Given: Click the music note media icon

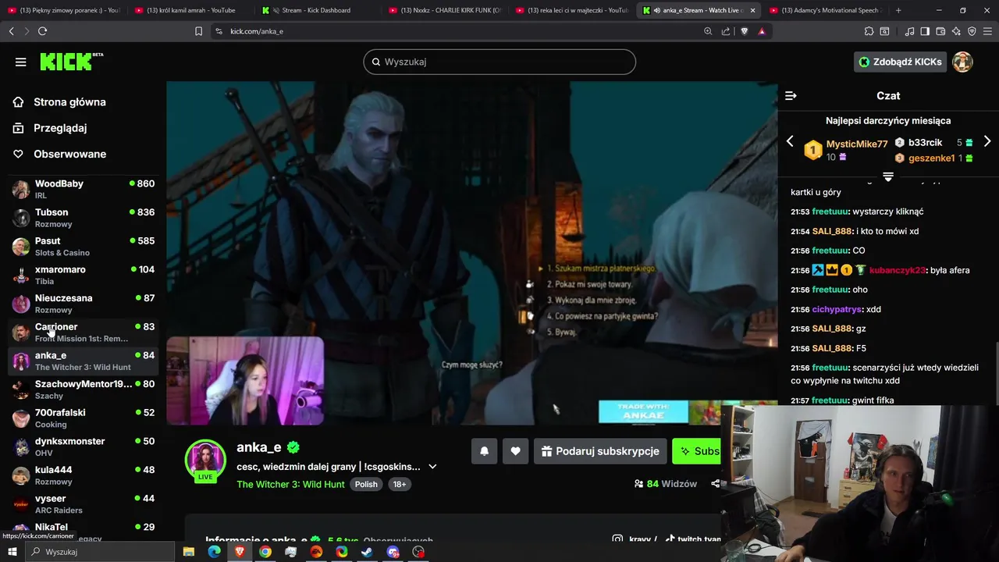Looking at the screenshot, I should pyautogui.click(x=909, y=31).
